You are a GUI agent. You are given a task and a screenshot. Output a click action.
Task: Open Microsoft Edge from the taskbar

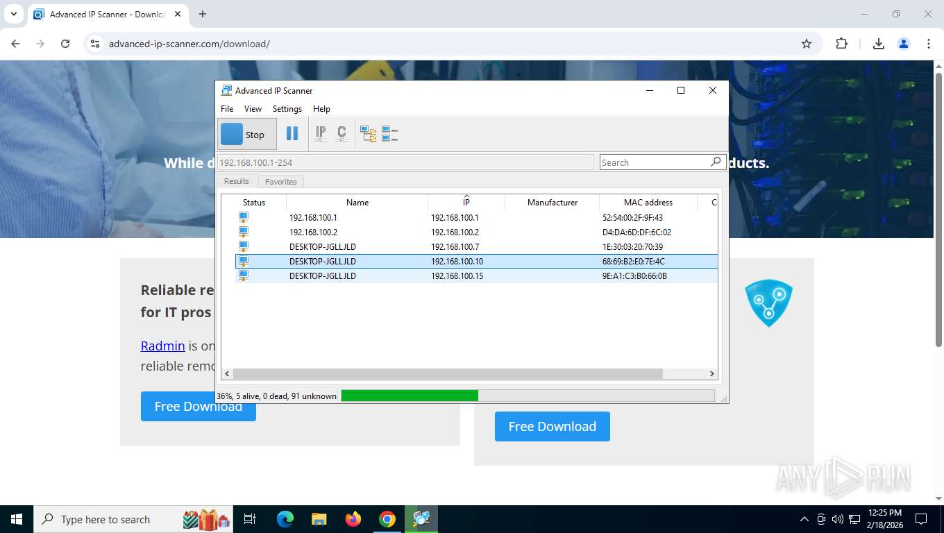point(285,519)
